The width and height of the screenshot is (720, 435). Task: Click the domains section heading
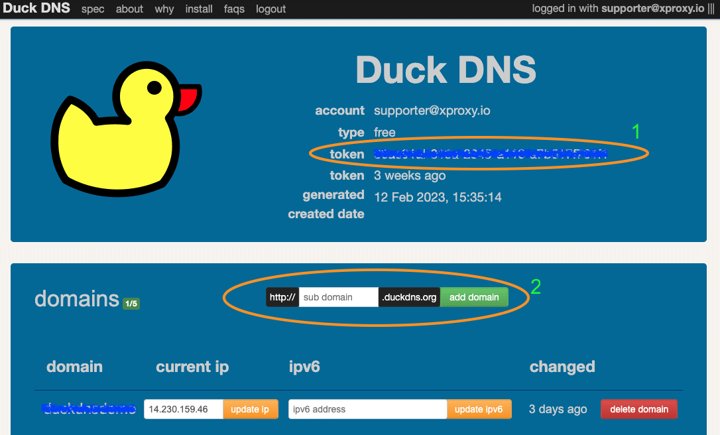[x=77, y=298]
